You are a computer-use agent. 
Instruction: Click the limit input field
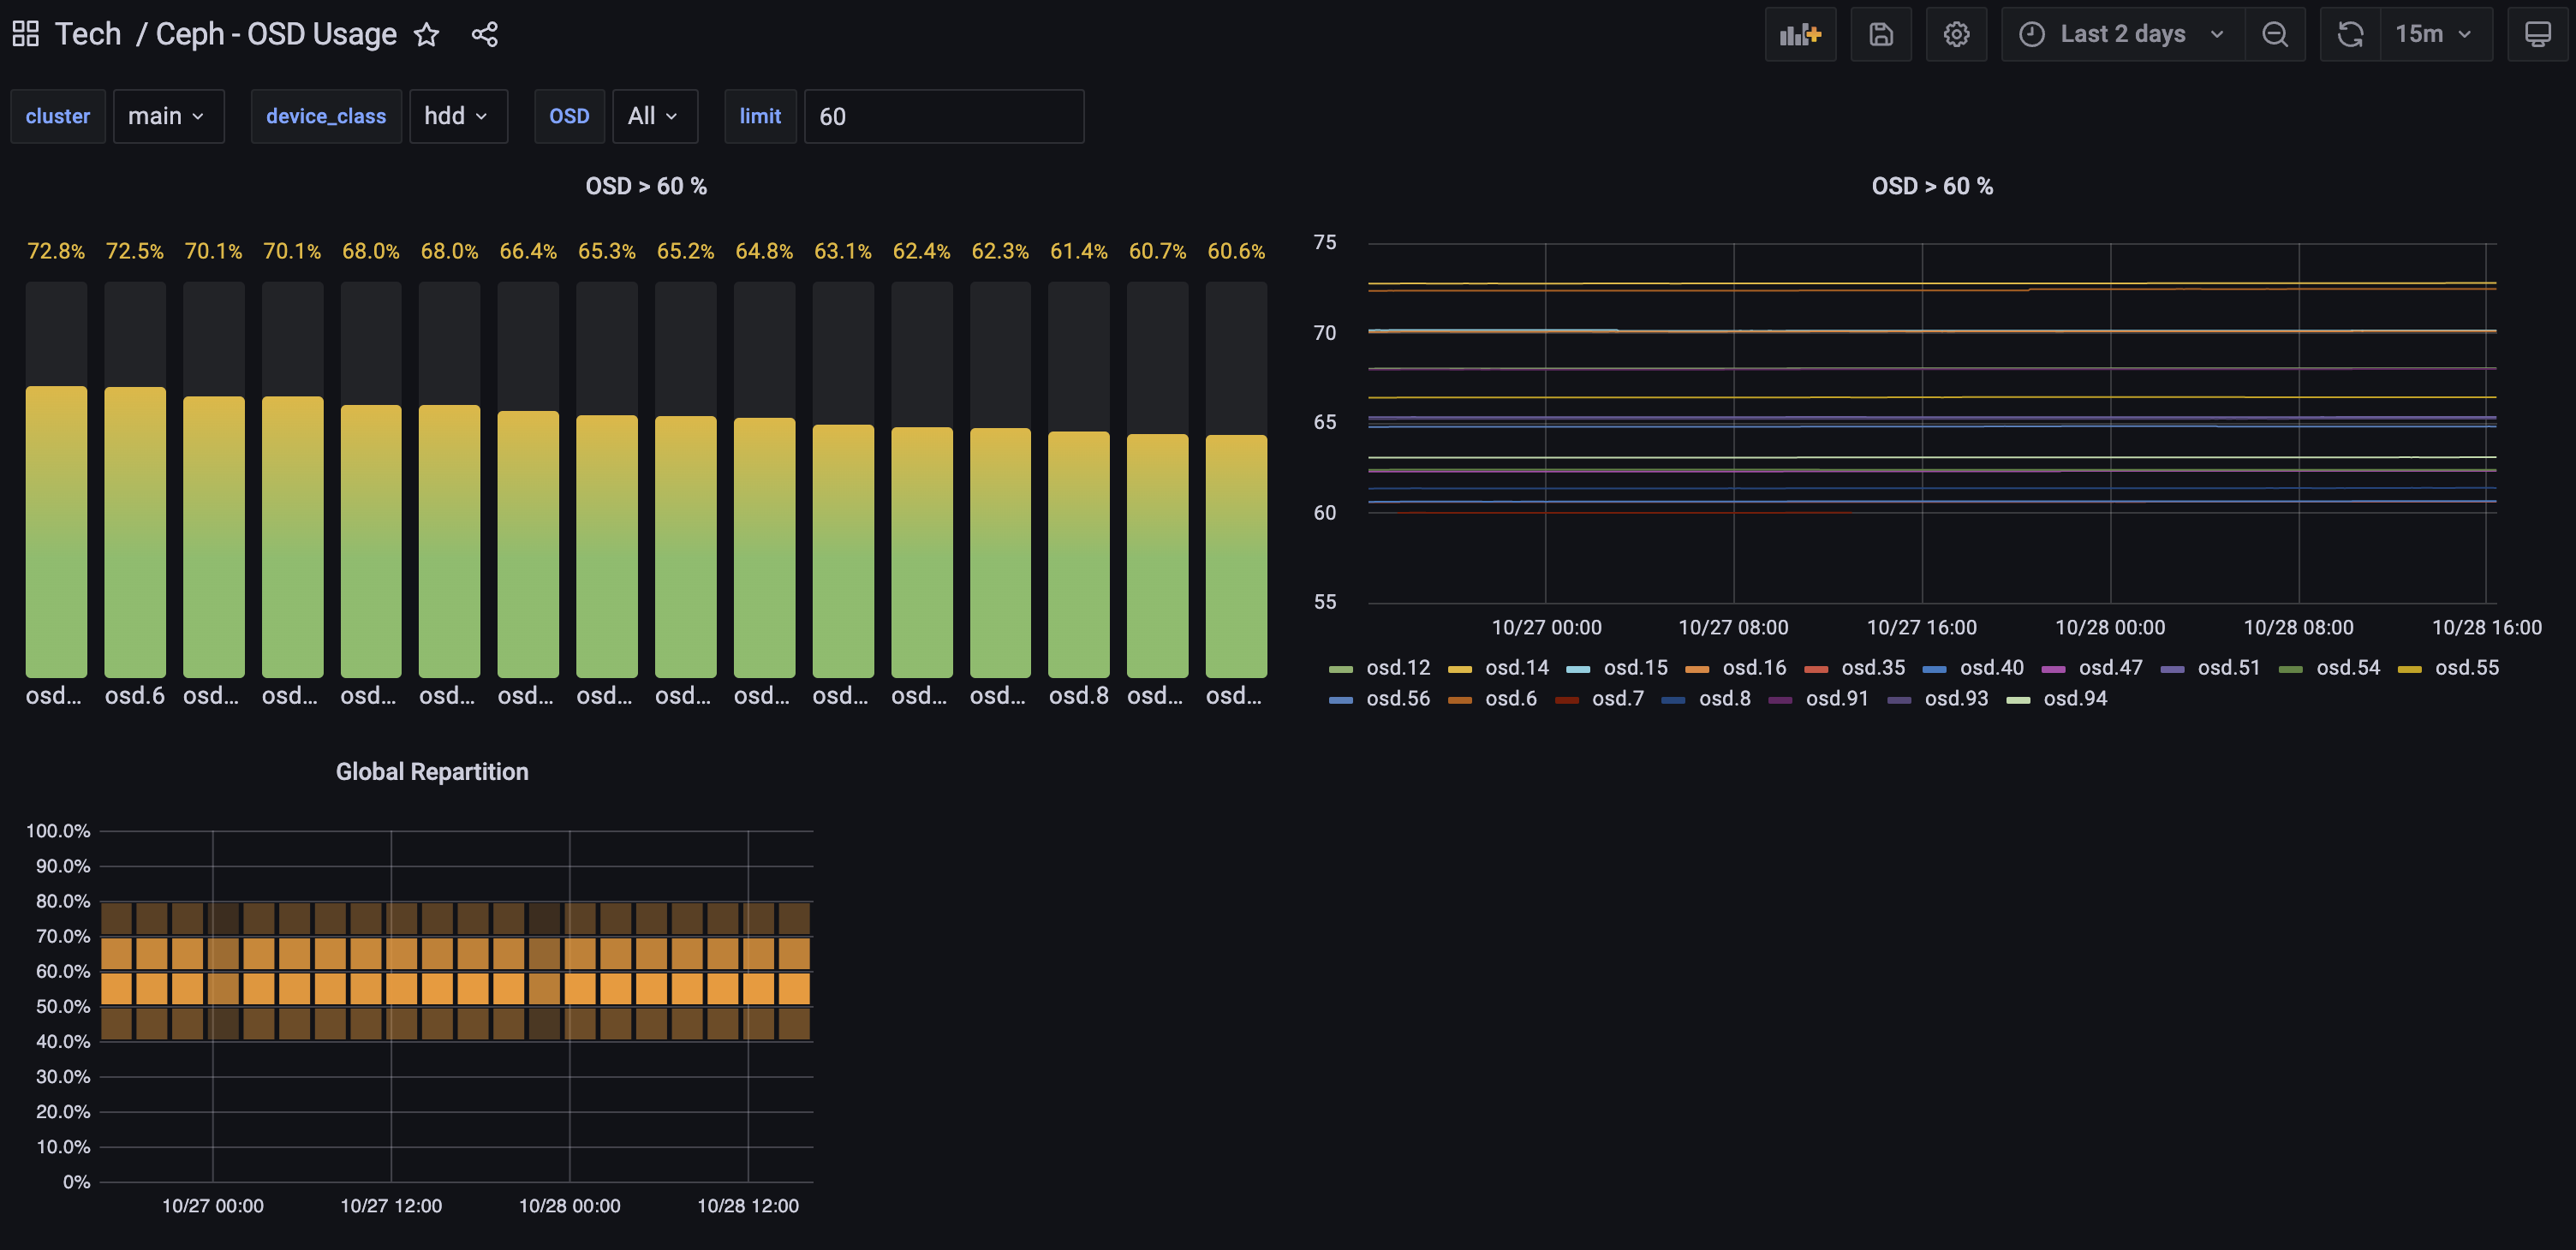click(942, 117)
